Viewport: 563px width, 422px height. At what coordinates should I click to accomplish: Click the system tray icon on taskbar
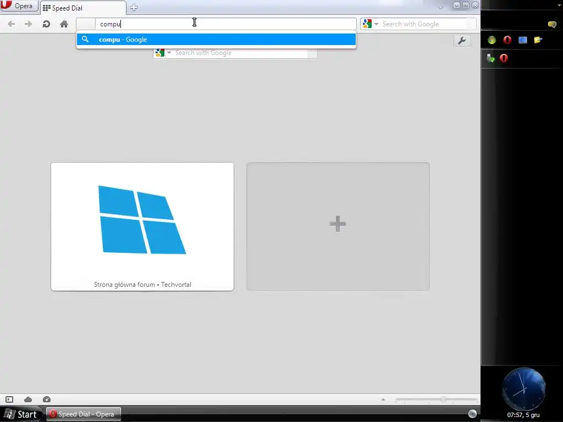click(x=472, y=414)
